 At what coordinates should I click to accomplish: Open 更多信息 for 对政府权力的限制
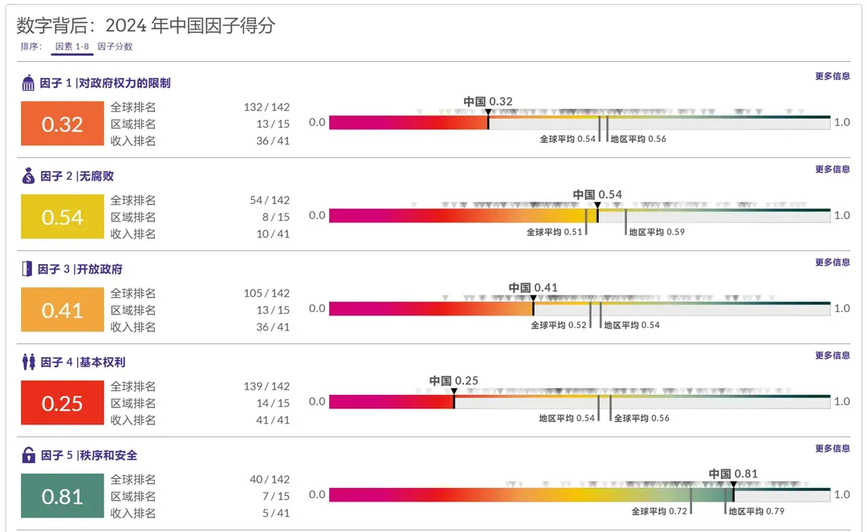click(832, 76)
